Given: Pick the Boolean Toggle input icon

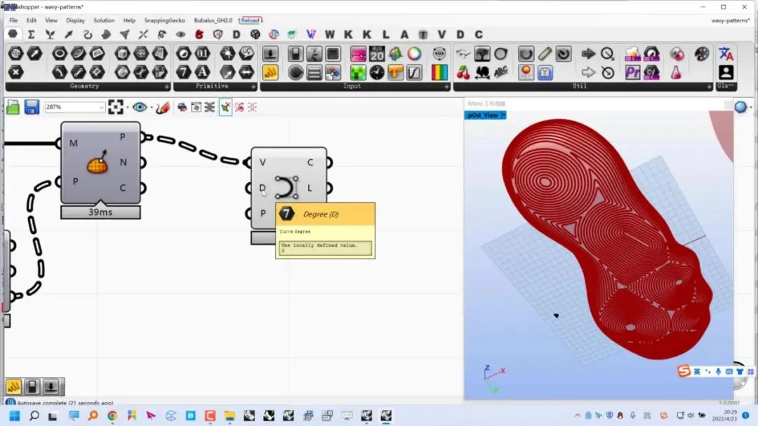Looking at the screenshot, I should pos(296,53).
